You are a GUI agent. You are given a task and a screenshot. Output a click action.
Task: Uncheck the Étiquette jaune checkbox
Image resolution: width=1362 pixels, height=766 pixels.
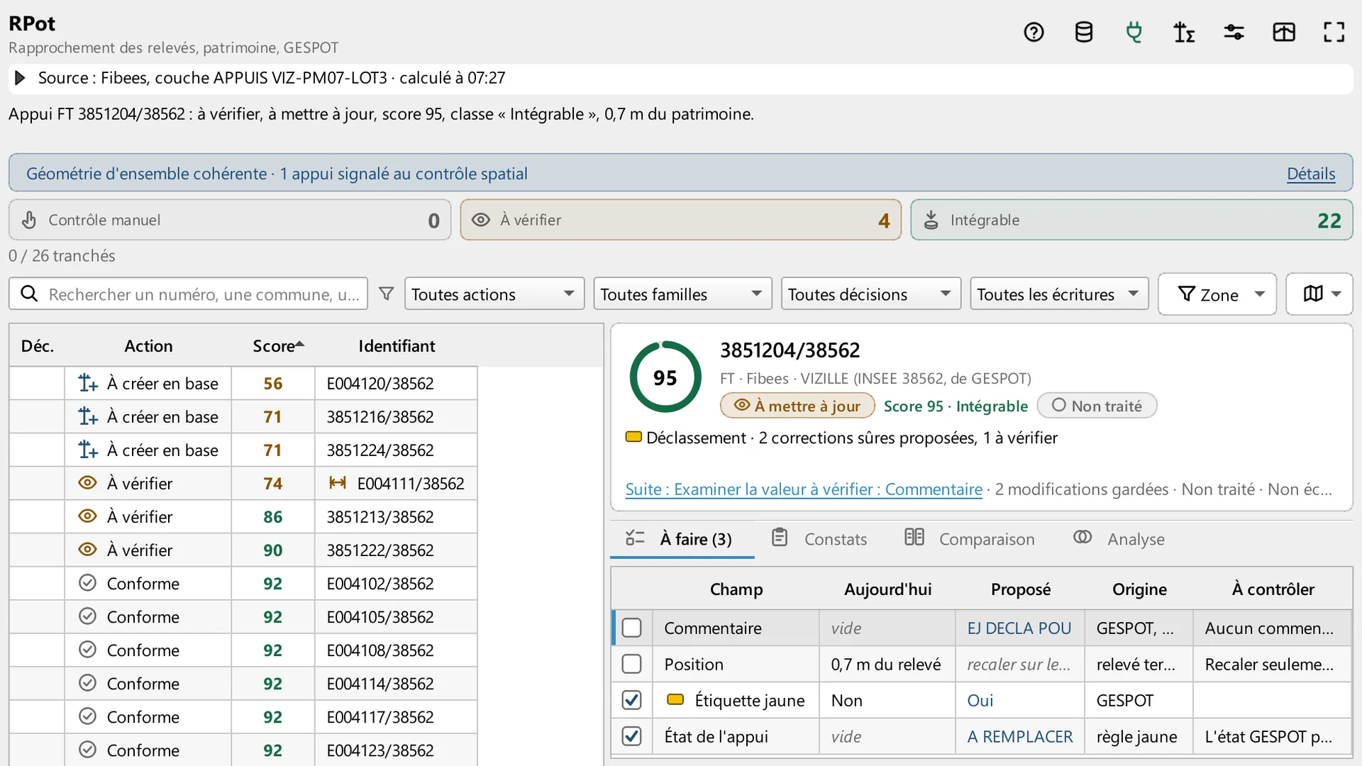coord(631,700)
